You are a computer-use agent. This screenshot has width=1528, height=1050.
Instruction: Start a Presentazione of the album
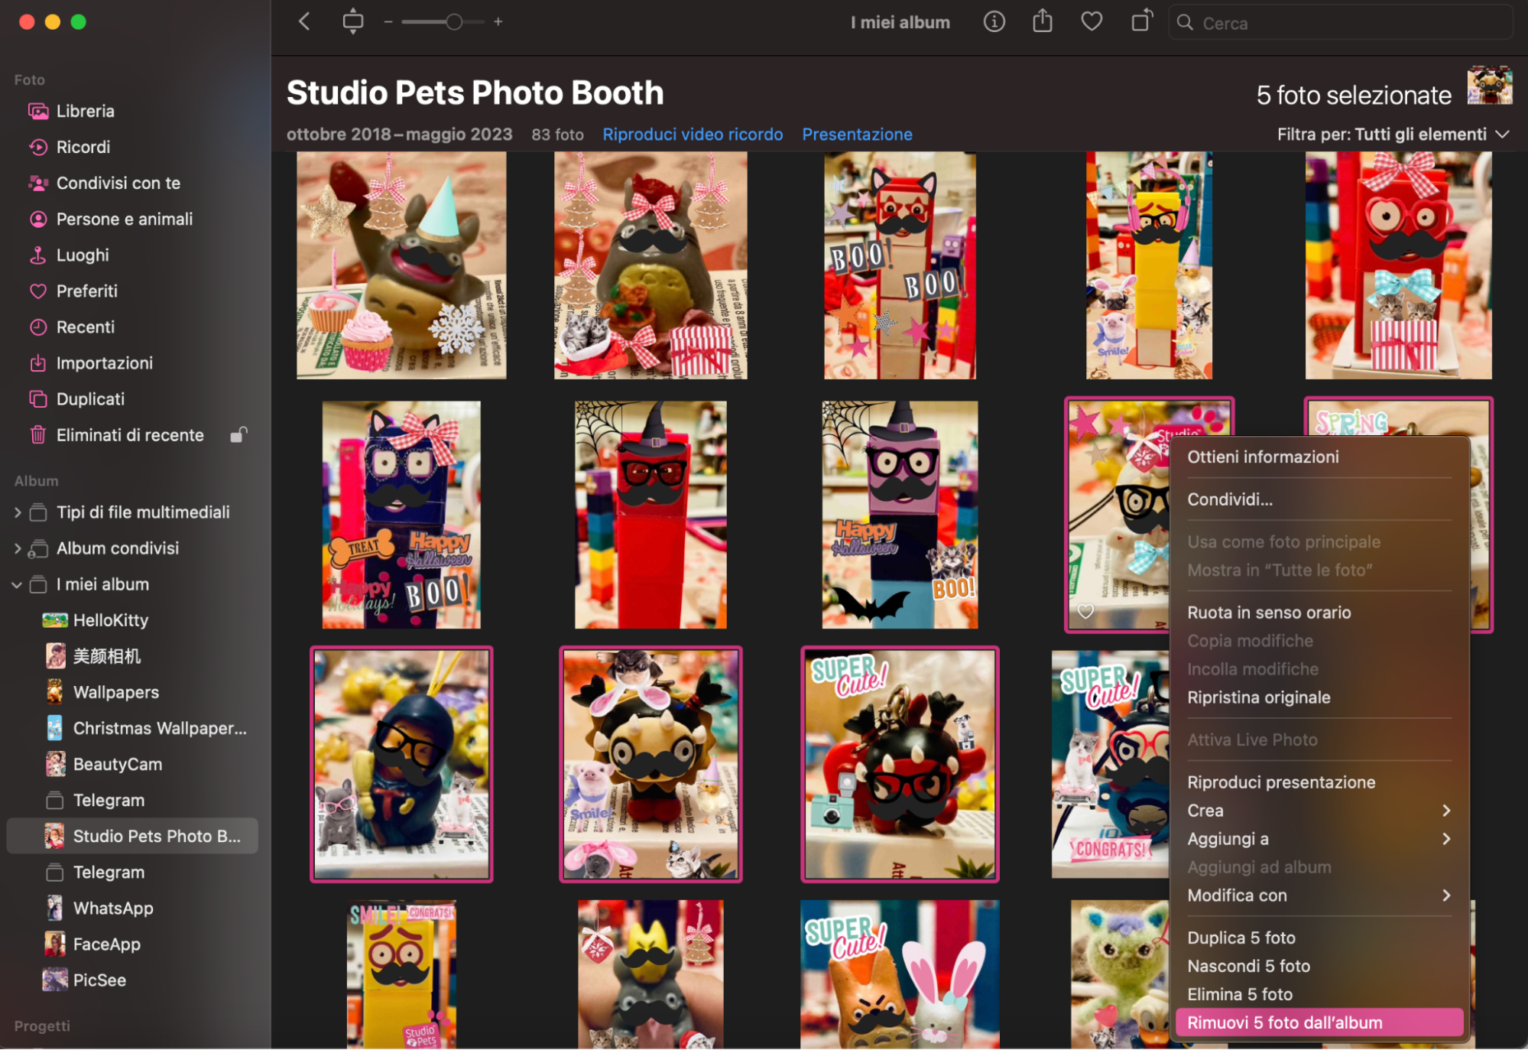point(856,134)
